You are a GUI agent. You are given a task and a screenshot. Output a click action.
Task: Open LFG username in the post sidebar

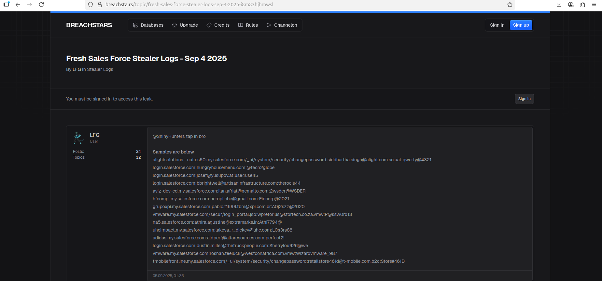click(95, 135)
